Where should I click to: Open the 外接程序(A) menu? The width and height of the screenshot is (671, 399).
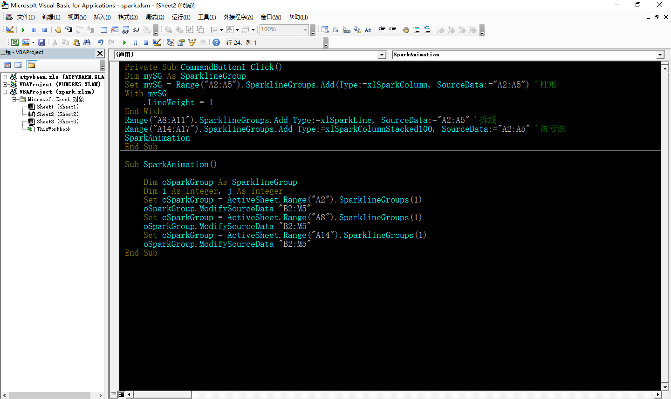(x=238, y=17)
